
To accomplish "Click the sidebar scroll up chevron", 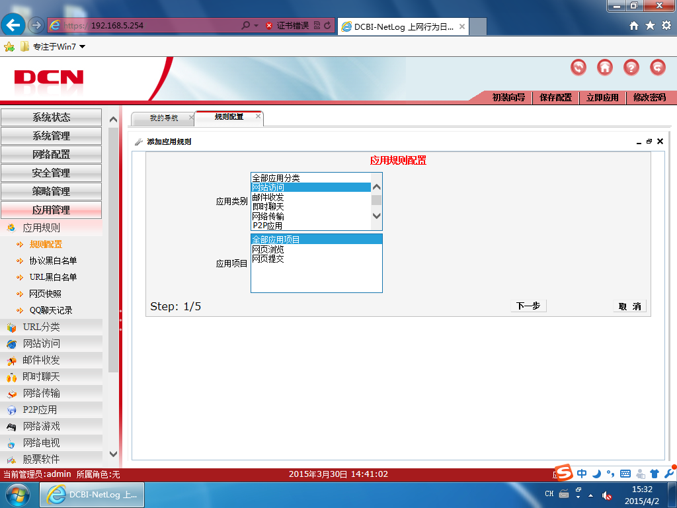I will coord(113,119).
